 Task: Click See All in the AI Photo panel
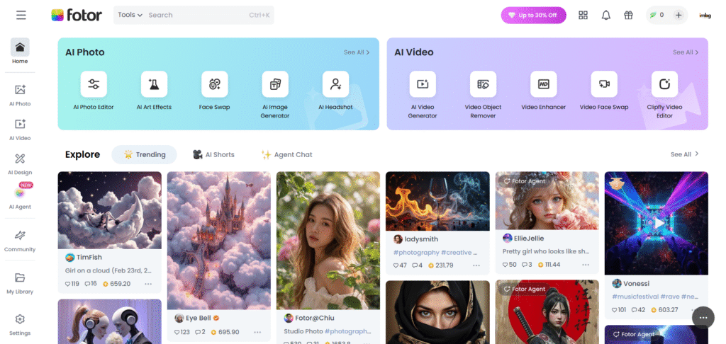pyautogui.click(x=357, y=52)
